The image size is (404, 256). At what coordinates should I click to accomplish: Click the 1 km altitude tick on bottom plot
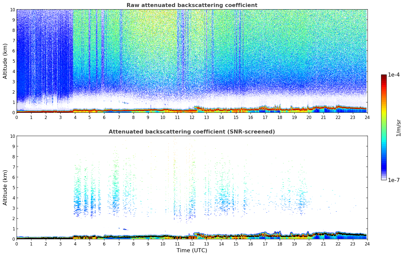click(14, 229)
